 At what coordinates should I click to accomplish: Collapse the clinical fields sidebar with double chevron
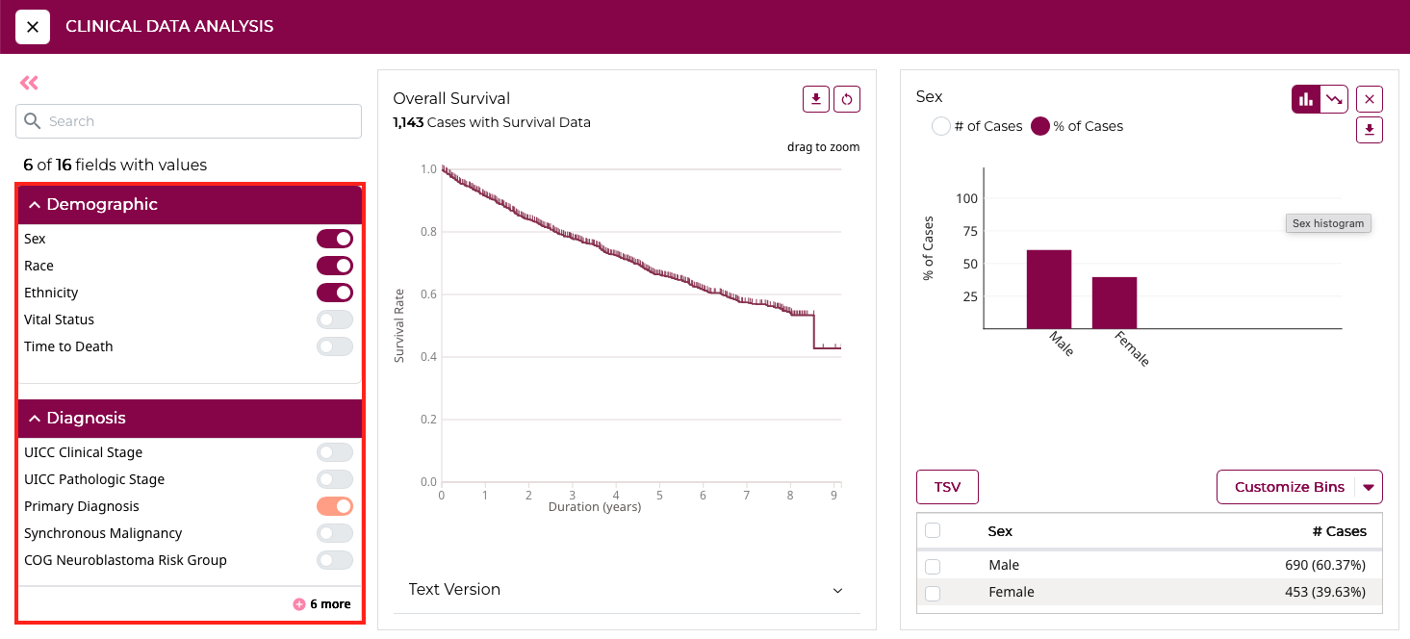pos(28,83)
